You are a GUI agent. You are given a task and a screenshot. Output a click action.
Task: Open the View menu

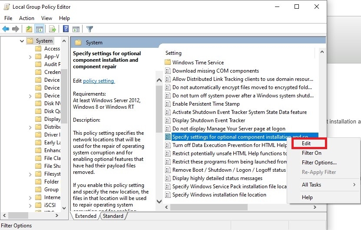tap(46, 18)
